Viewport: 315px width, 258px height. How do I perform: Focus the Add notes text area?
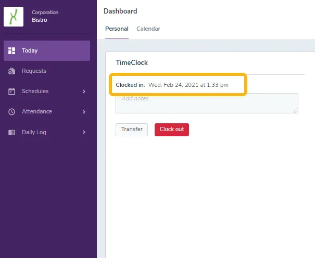207,104
